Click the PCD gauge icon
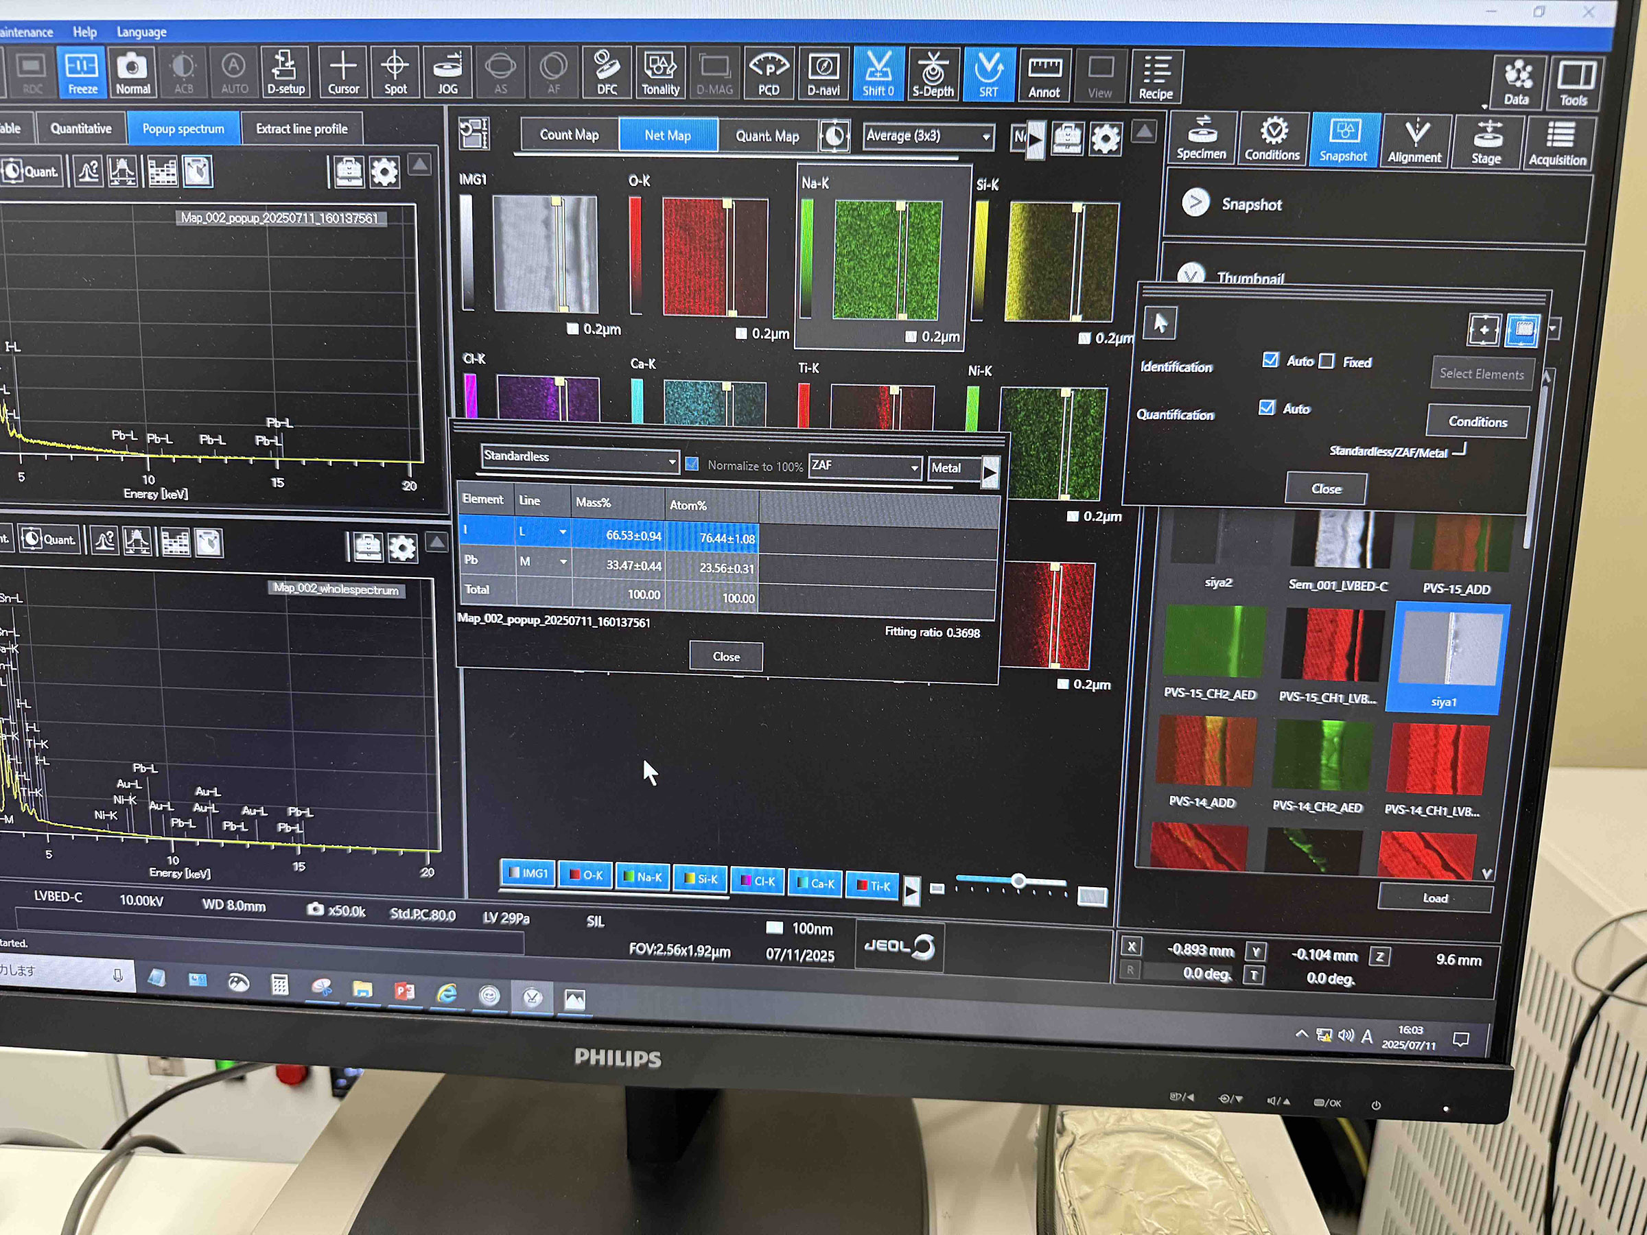 click(769, 73)
